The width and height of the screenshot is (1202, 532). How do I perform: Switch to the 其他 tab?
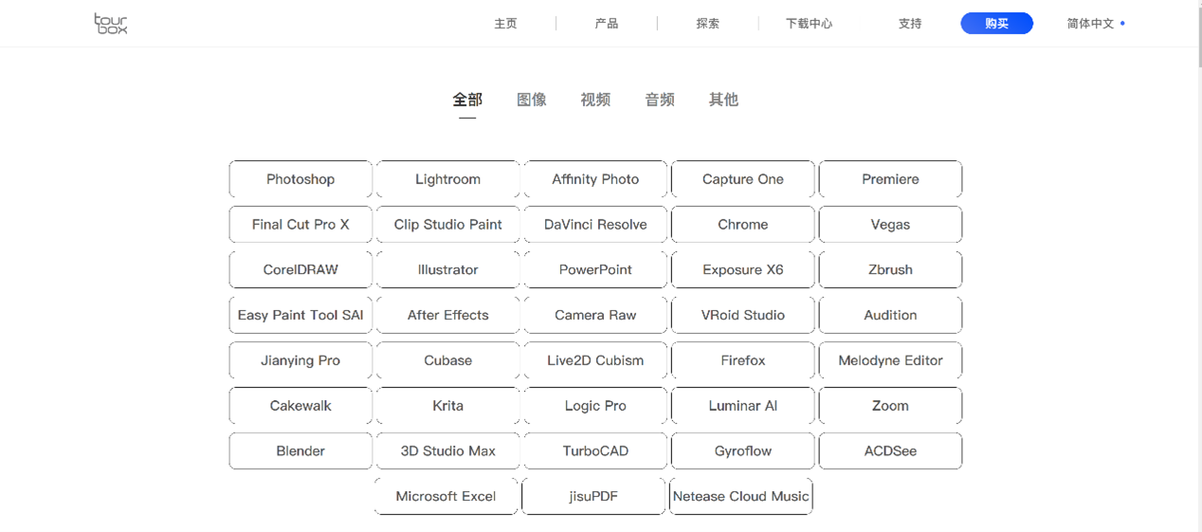tap(723, 100)
